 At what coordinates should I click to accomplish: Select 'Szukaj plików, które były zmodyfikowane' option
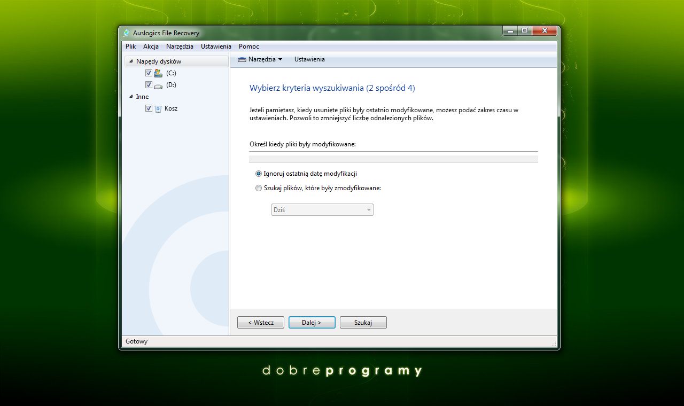pos(259,188)
